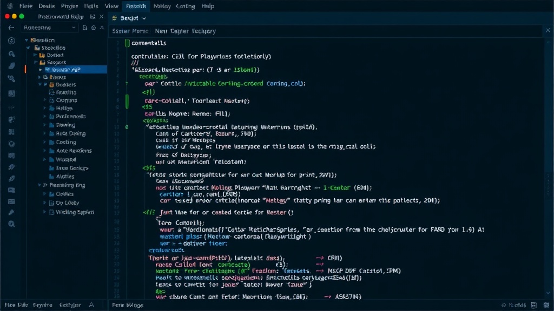Click Fenr blogs in the status bar
554x311 pixels.
128,305
